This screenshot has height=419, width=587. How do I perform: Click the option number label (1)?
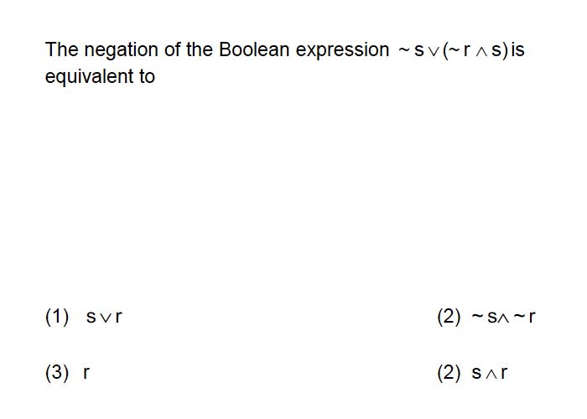click(x=57, y=317)
